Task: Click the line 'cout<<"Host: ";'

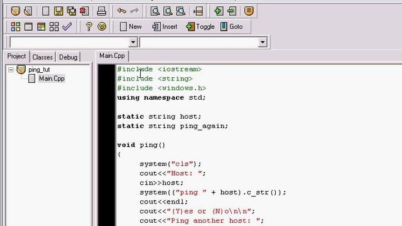Action: pos(173,173)
